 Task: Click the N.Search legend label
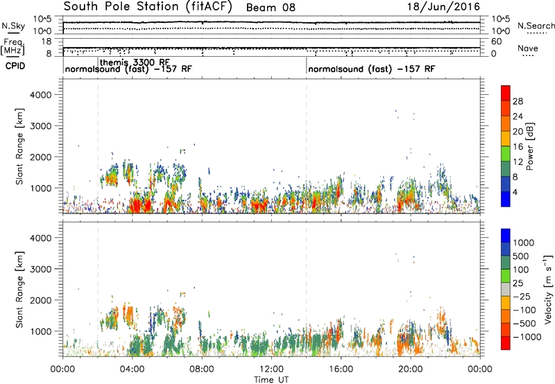536,26
